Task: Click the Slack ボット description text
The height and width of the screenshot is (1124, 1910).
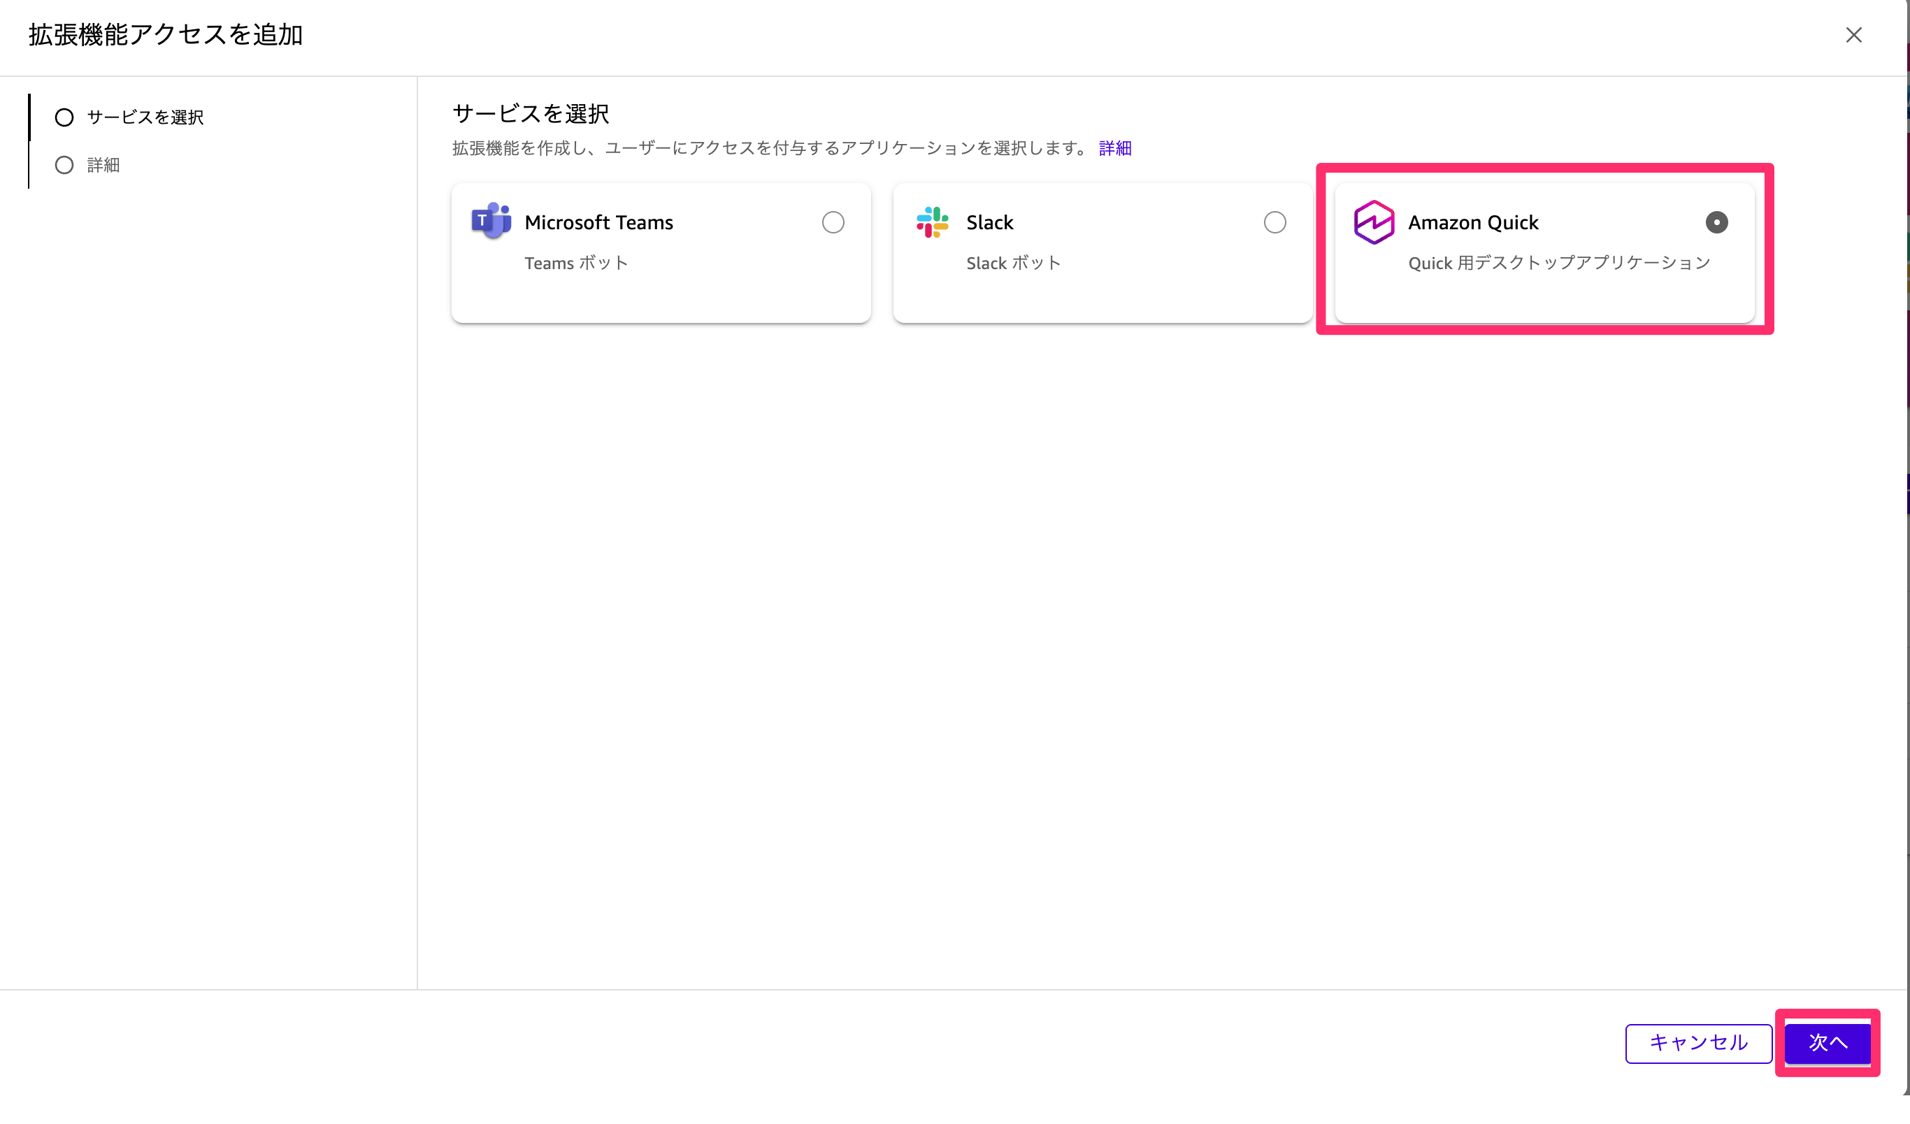Action: tap(1013, 263)
